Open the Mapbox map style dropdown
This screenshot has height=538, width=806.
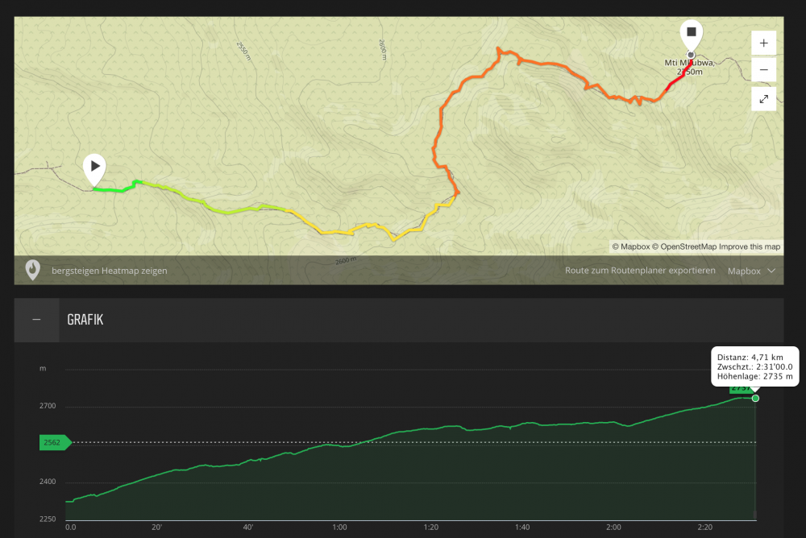(x=751, y=271)
